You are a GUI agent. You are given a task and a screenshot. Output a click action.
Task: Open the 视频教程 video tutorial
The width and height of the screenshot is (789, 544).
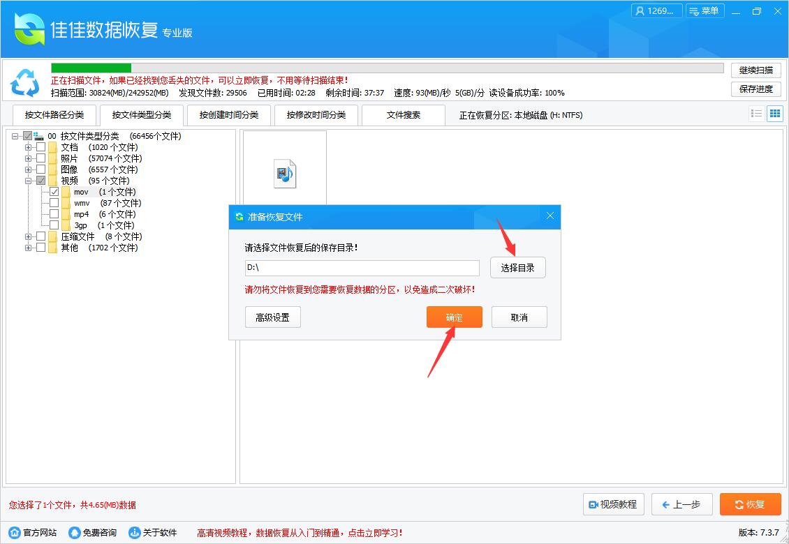pyautogui.click(x=613, y=504)
